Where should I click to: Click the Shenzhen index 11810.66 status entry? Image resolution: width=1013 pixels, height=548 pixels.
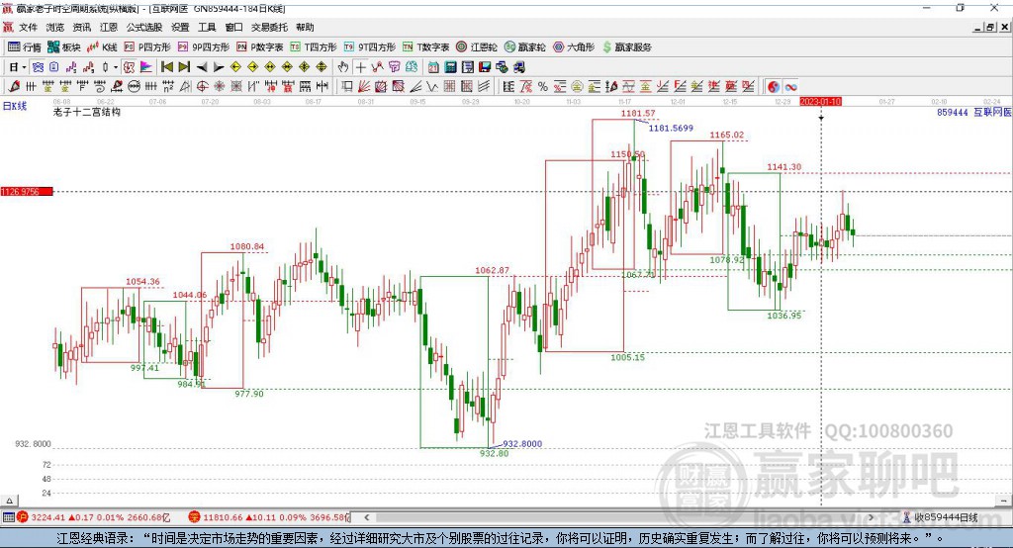point(269,517)
